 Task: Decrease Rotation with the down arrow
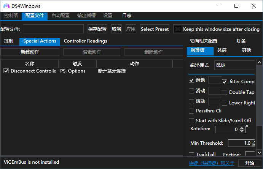click(242, 131)
